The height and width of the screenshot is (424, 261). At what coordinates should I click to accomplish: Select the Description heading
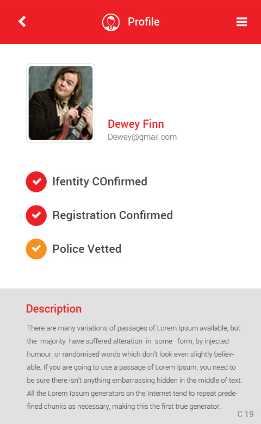[54, 309]
